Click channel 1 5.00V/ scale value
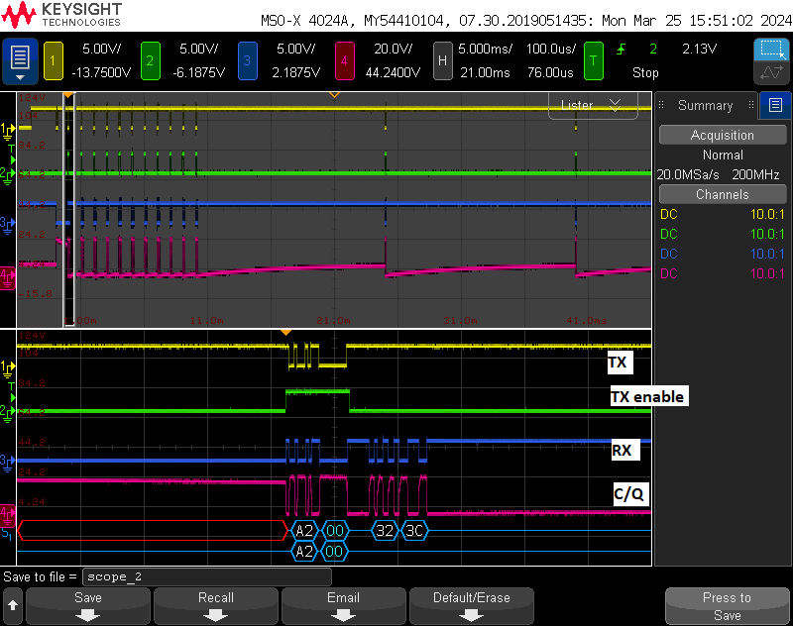This screenshot has height=626, width=793. pos(102,49)
